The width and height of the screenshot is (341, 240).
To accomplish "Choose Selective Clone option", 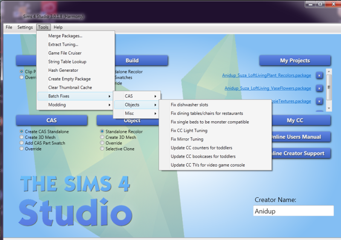I will coord(102,149).
